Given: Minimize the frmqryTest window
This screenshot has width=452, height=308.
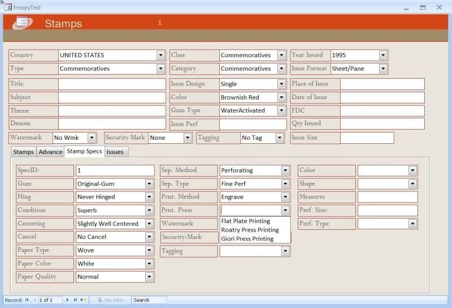Looking at the screenshot, I should point(406,7).
